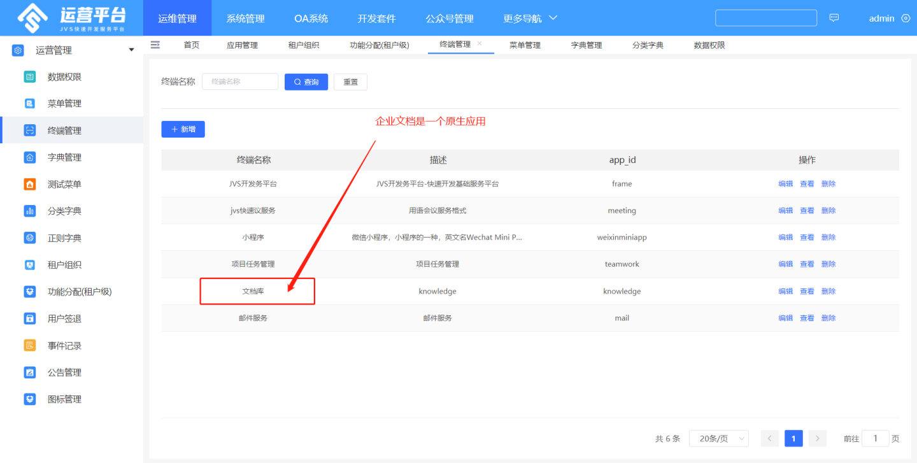View the 邮件服务 row
Image resolution: width=917 pixels, height=463 pixels.
807,318
